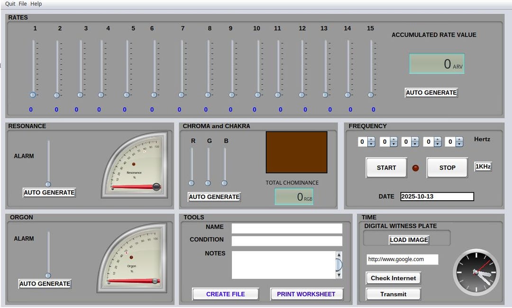Click the red LED on Resonance gauge
The image size is (512, 308).
(134, 164)
